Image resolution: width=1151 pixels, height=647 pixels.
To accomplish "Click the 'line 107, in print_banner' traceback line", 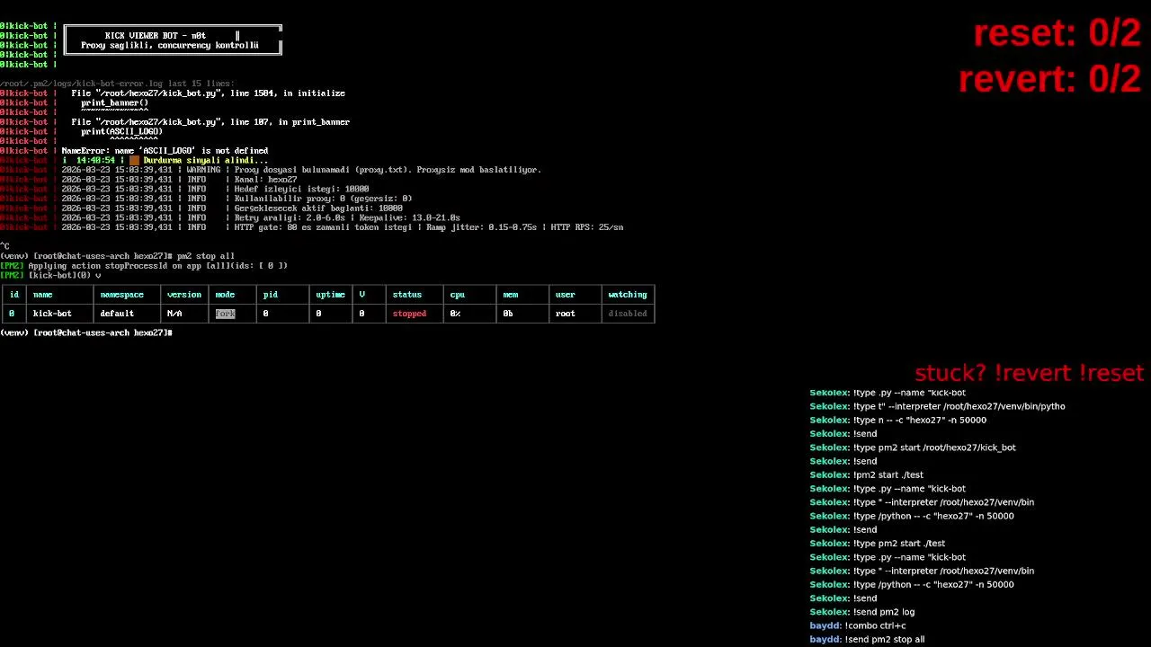I will point(210,122).
